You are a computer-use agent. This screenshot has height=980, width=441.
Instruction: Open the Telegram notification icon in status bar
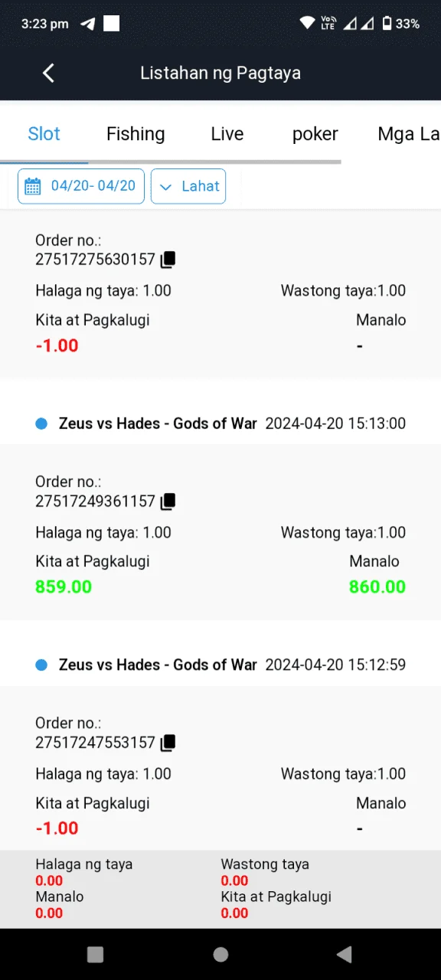point(87,24)
